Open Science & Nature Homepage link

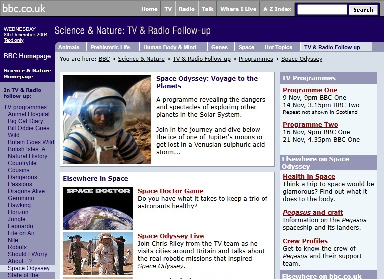27,73
